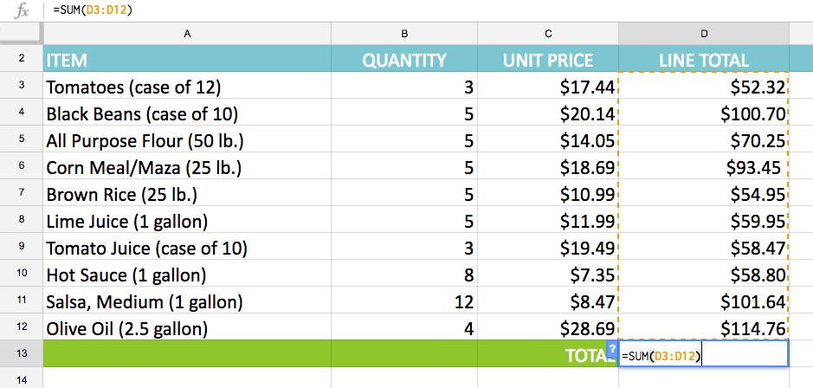Screen dimensions: 813x388
Task: Select column A header
Action: 187,34
